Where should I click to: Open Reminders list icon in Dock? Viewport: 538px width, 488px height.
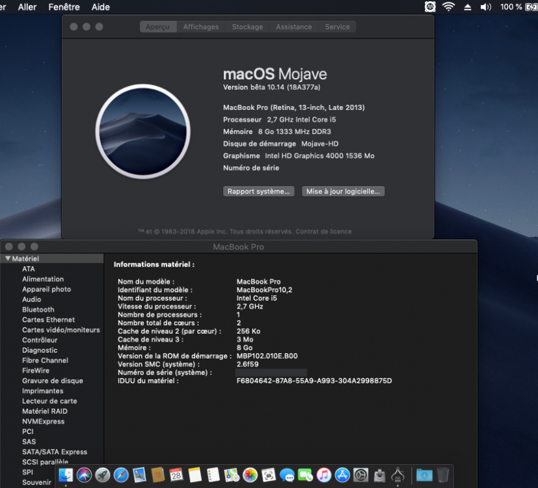click(213, 475)
